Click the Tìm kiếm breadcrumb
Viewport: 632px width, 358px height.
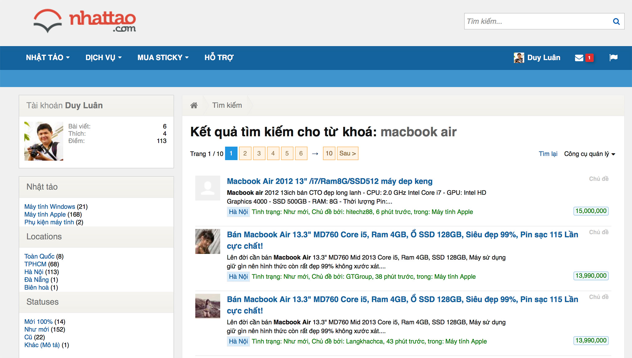[x=227, y=105]
